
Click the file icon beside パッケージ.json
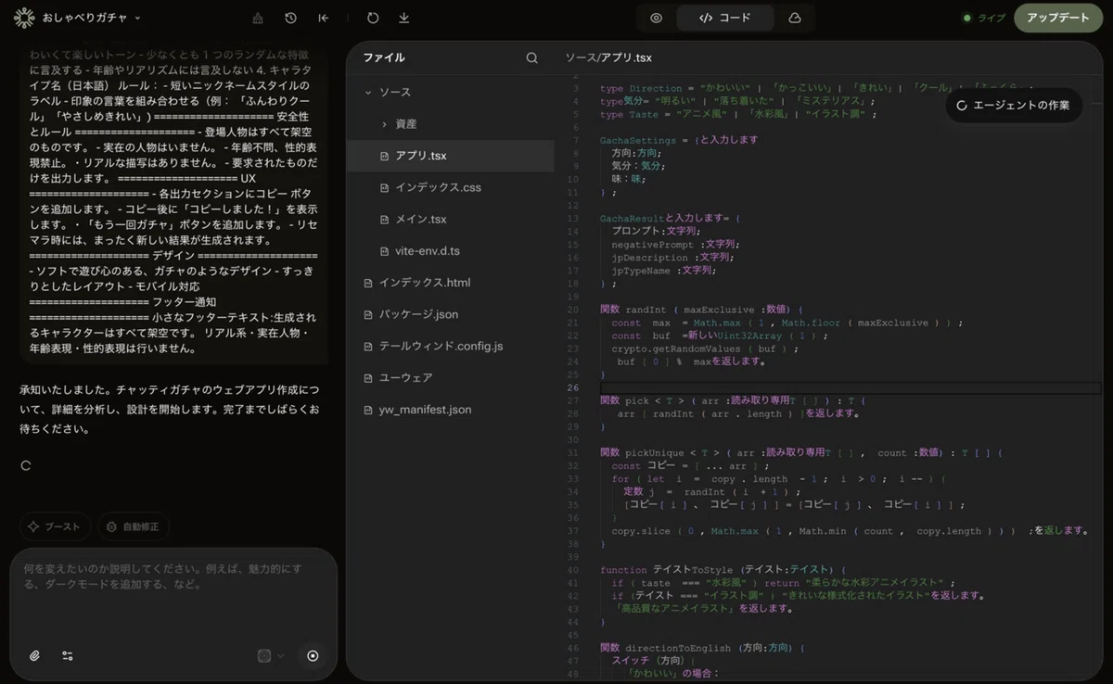point(369,314)
